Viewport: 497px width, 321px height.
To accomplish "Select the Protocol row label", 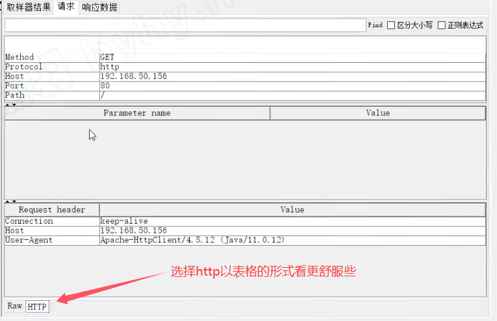I will [x=52, y=67].
